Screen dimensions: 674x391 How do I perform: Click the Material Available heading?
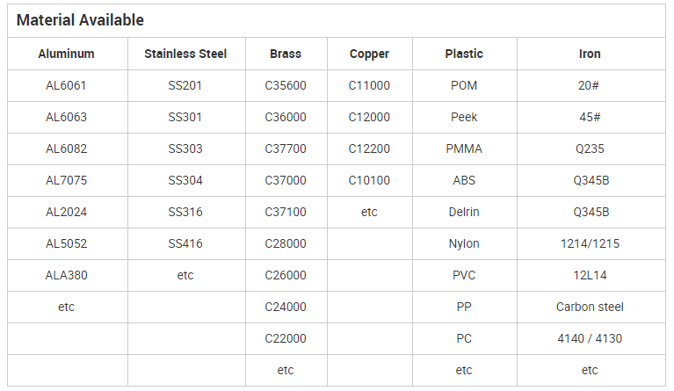coord(80,20)
